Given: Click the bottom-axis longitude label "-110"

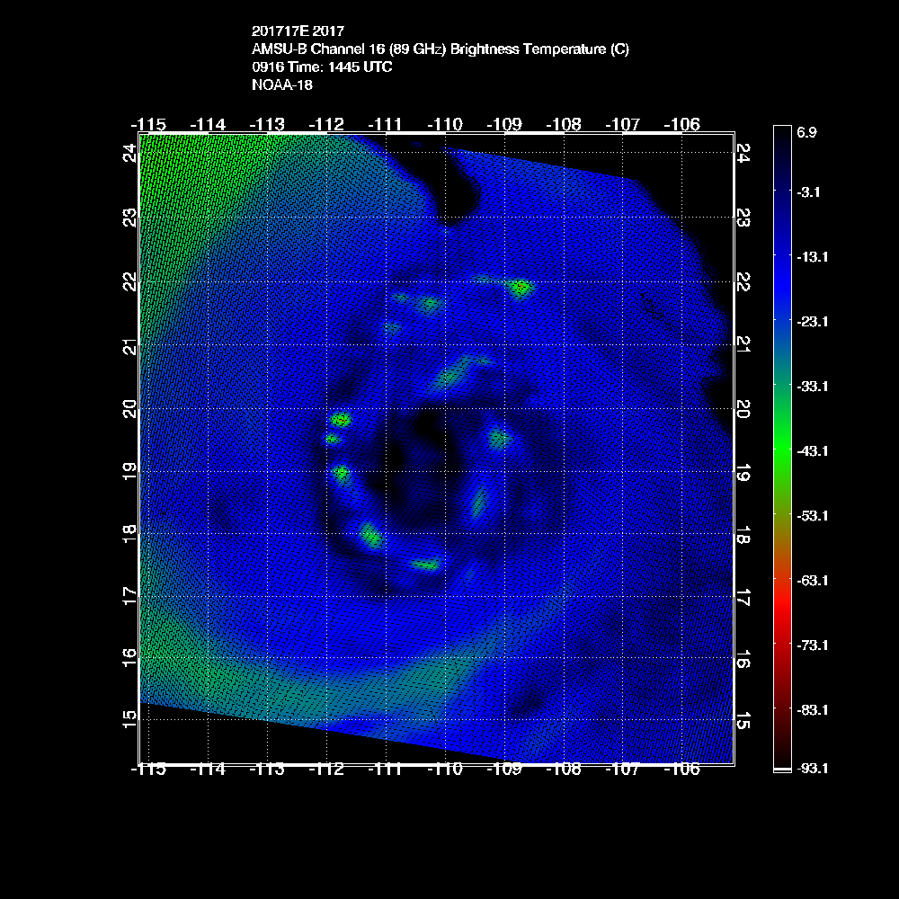Looking at the screenshot, I should (x=445, y=770).
